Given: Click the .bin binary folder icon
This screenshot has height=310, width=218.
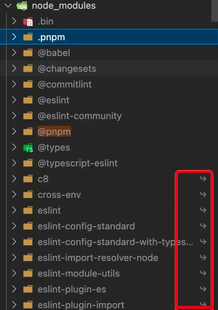Looking at the screenshot, I should tap(28, 21).
